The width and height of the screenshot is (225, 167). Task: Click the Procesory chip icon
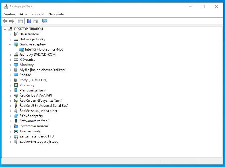[x=16, y=85]
